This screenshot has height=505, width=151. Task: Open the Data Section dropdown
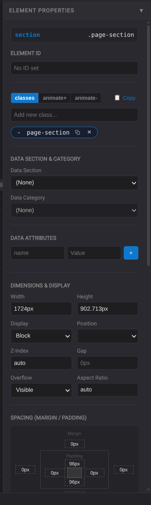pos(74,183)
